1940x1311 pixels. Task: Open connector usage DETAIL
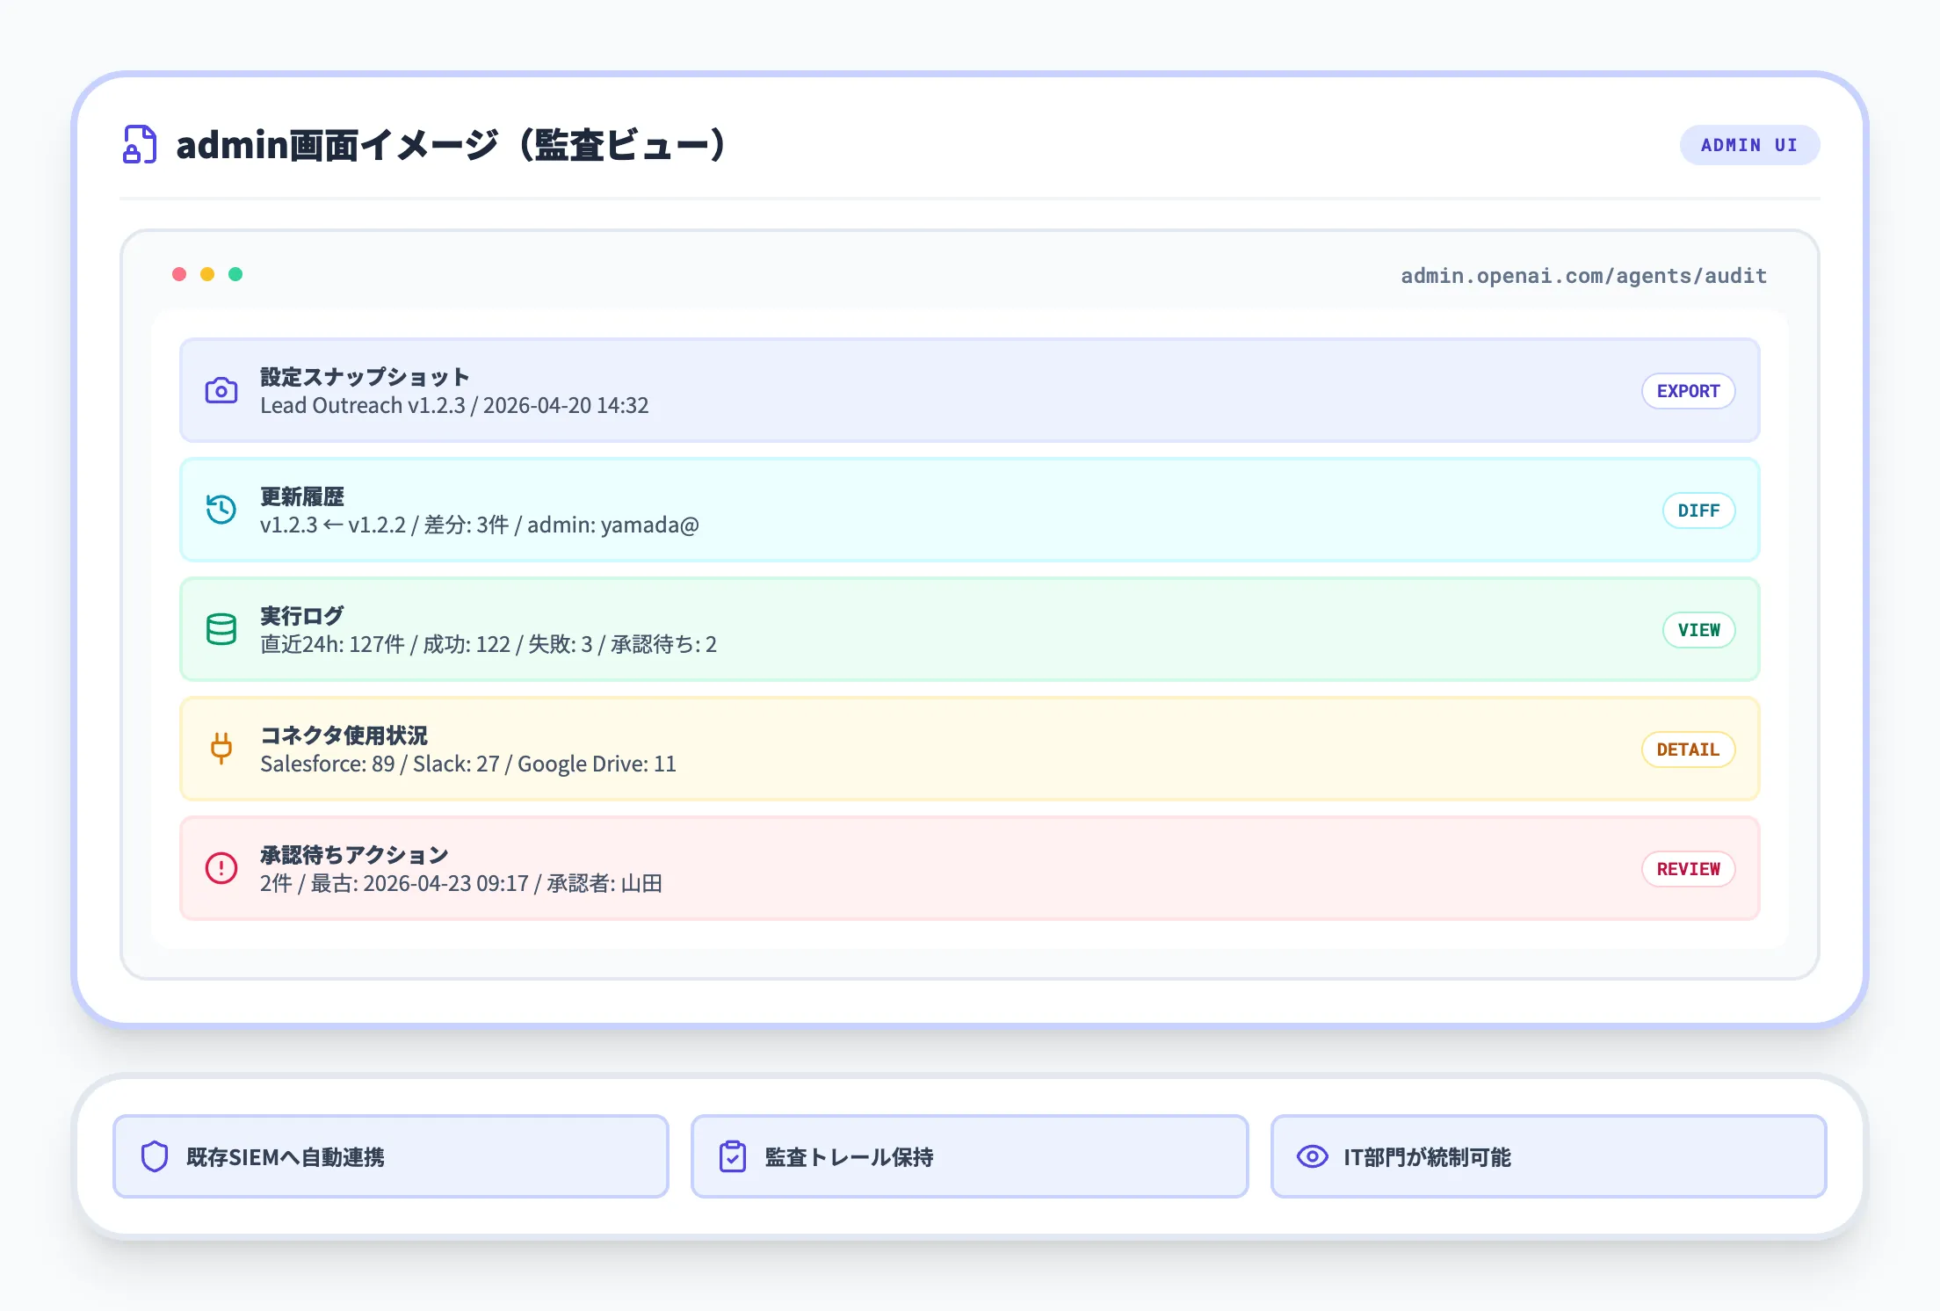pyautogui.click(x=1688, y=749)
